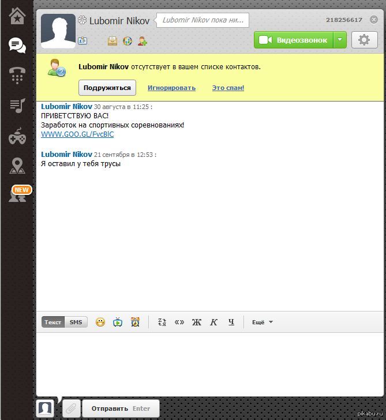
Task: Open Lubomir Nikov's profile card icon
Action: click(83, 41)
